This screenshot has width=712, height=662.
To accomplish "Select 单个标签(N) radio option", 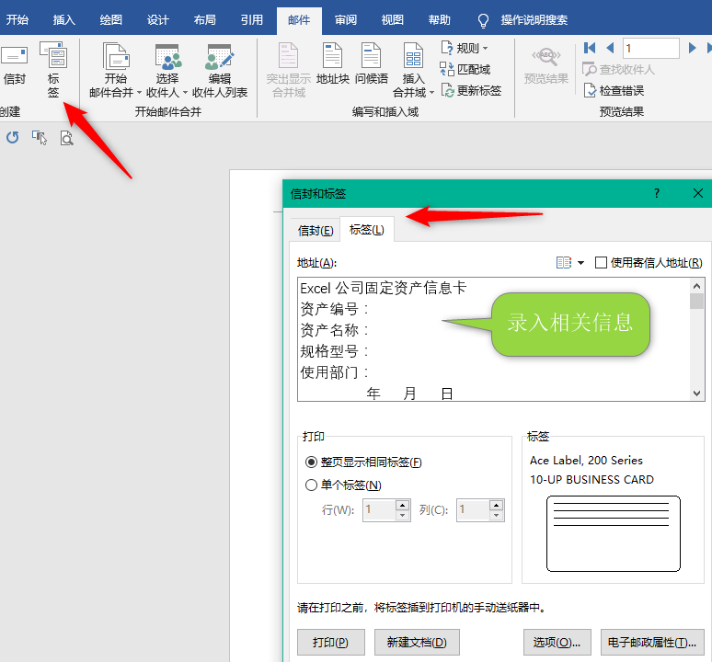I will point(311,485).
